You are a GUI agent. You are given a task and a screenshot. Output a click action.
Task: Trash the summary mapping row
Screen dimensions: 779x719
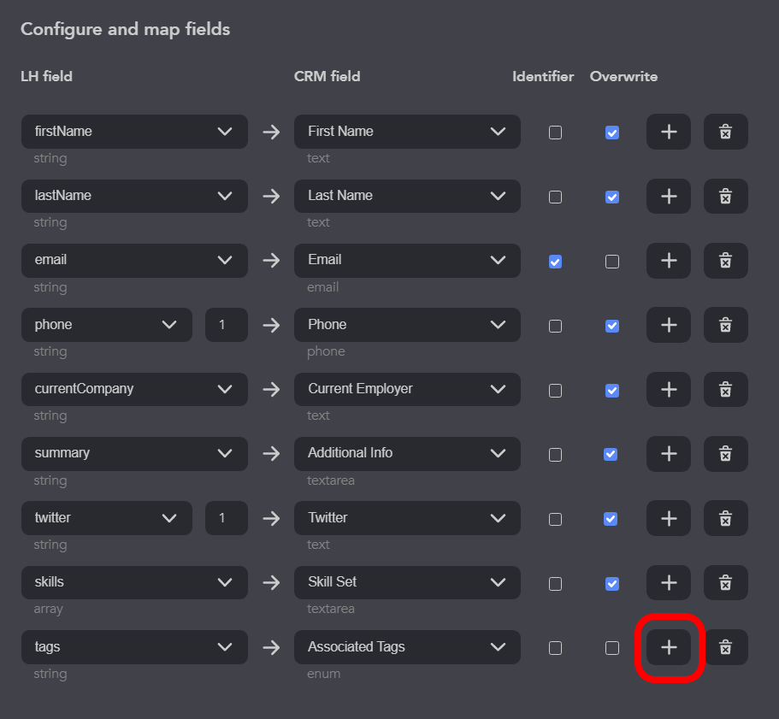(x=725, y=454)
